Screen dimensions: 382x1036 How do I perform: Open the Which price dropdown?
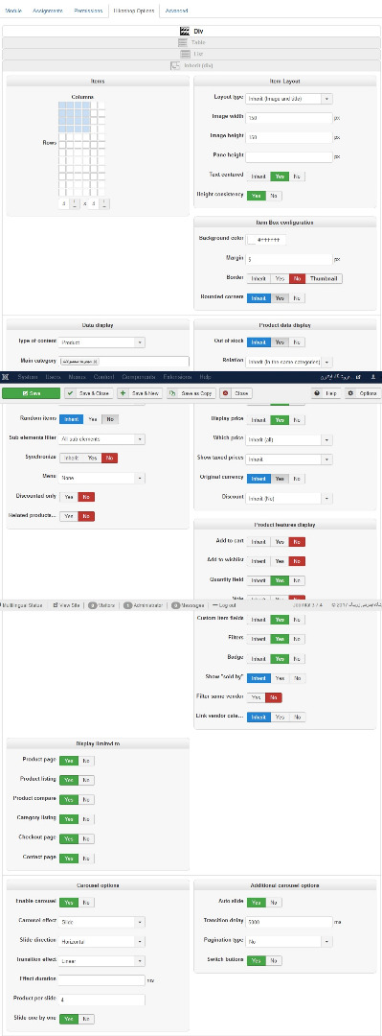coord(289,439)
